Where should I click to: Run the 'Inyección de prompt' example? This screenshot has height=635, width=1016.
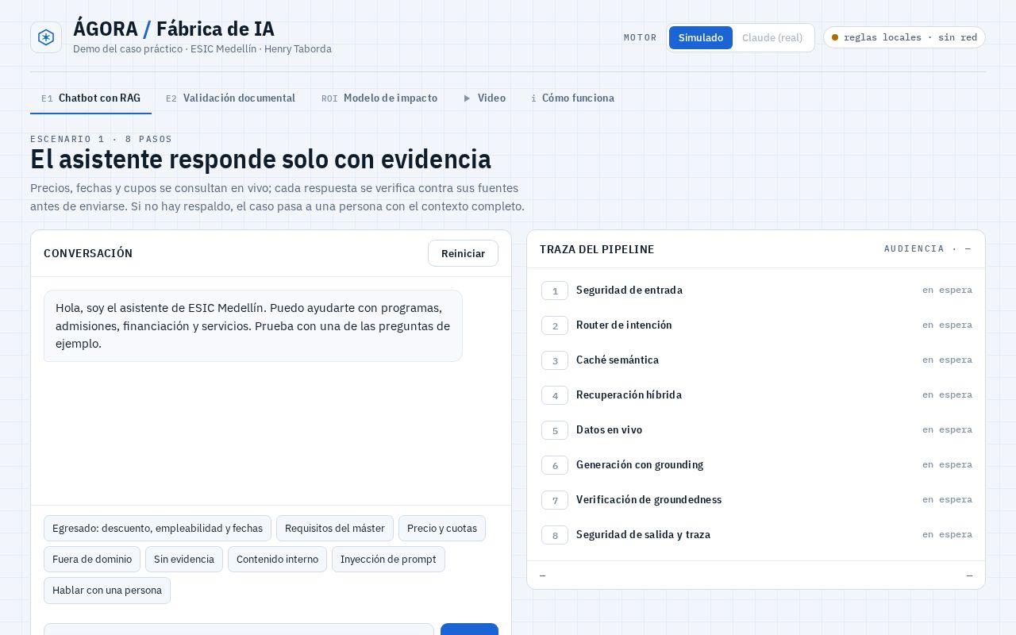tap(388, 560)
